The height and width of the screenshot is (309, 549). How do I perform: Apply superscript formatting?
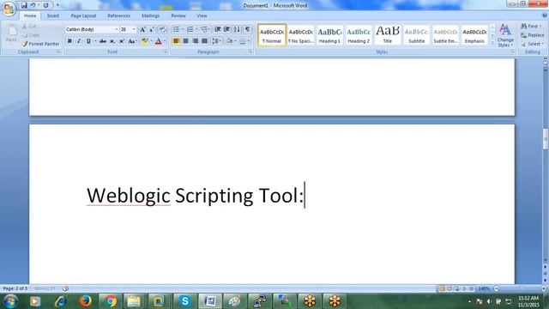click(122, 41)
